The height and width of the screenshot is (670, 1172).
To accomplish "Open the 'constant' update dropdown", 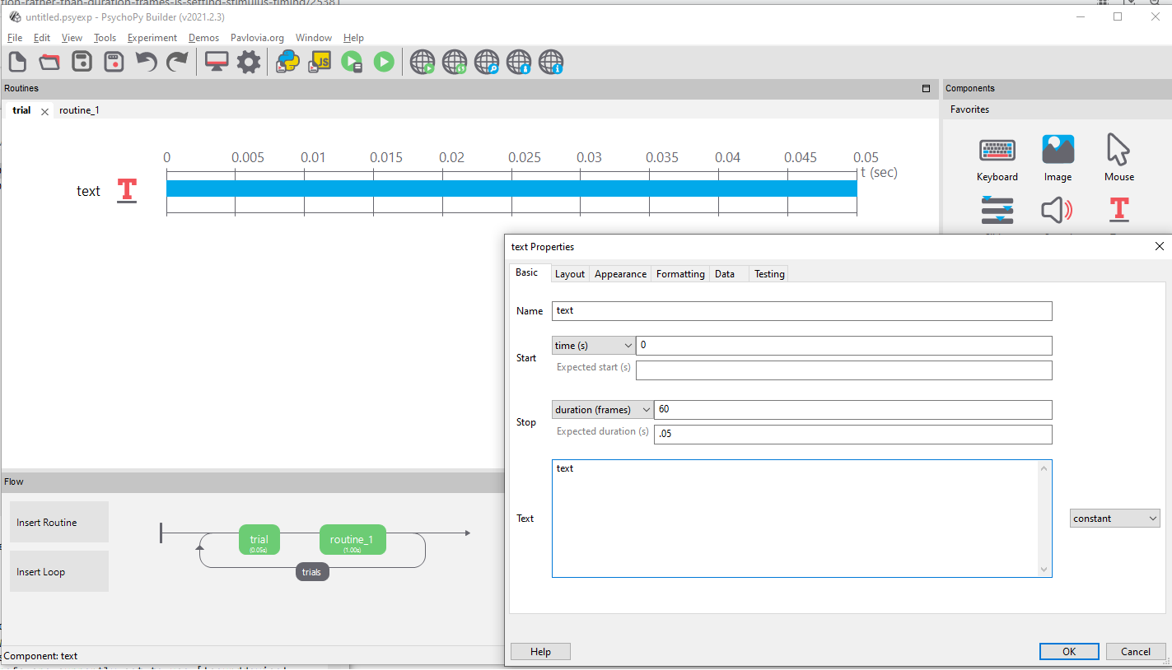I will (x=1115, y=519).
